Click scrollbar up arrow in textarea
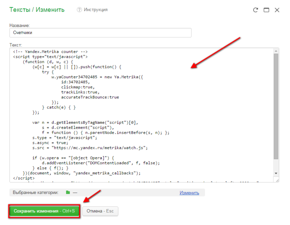The image size is (290, 225). [x=276, y=51]
